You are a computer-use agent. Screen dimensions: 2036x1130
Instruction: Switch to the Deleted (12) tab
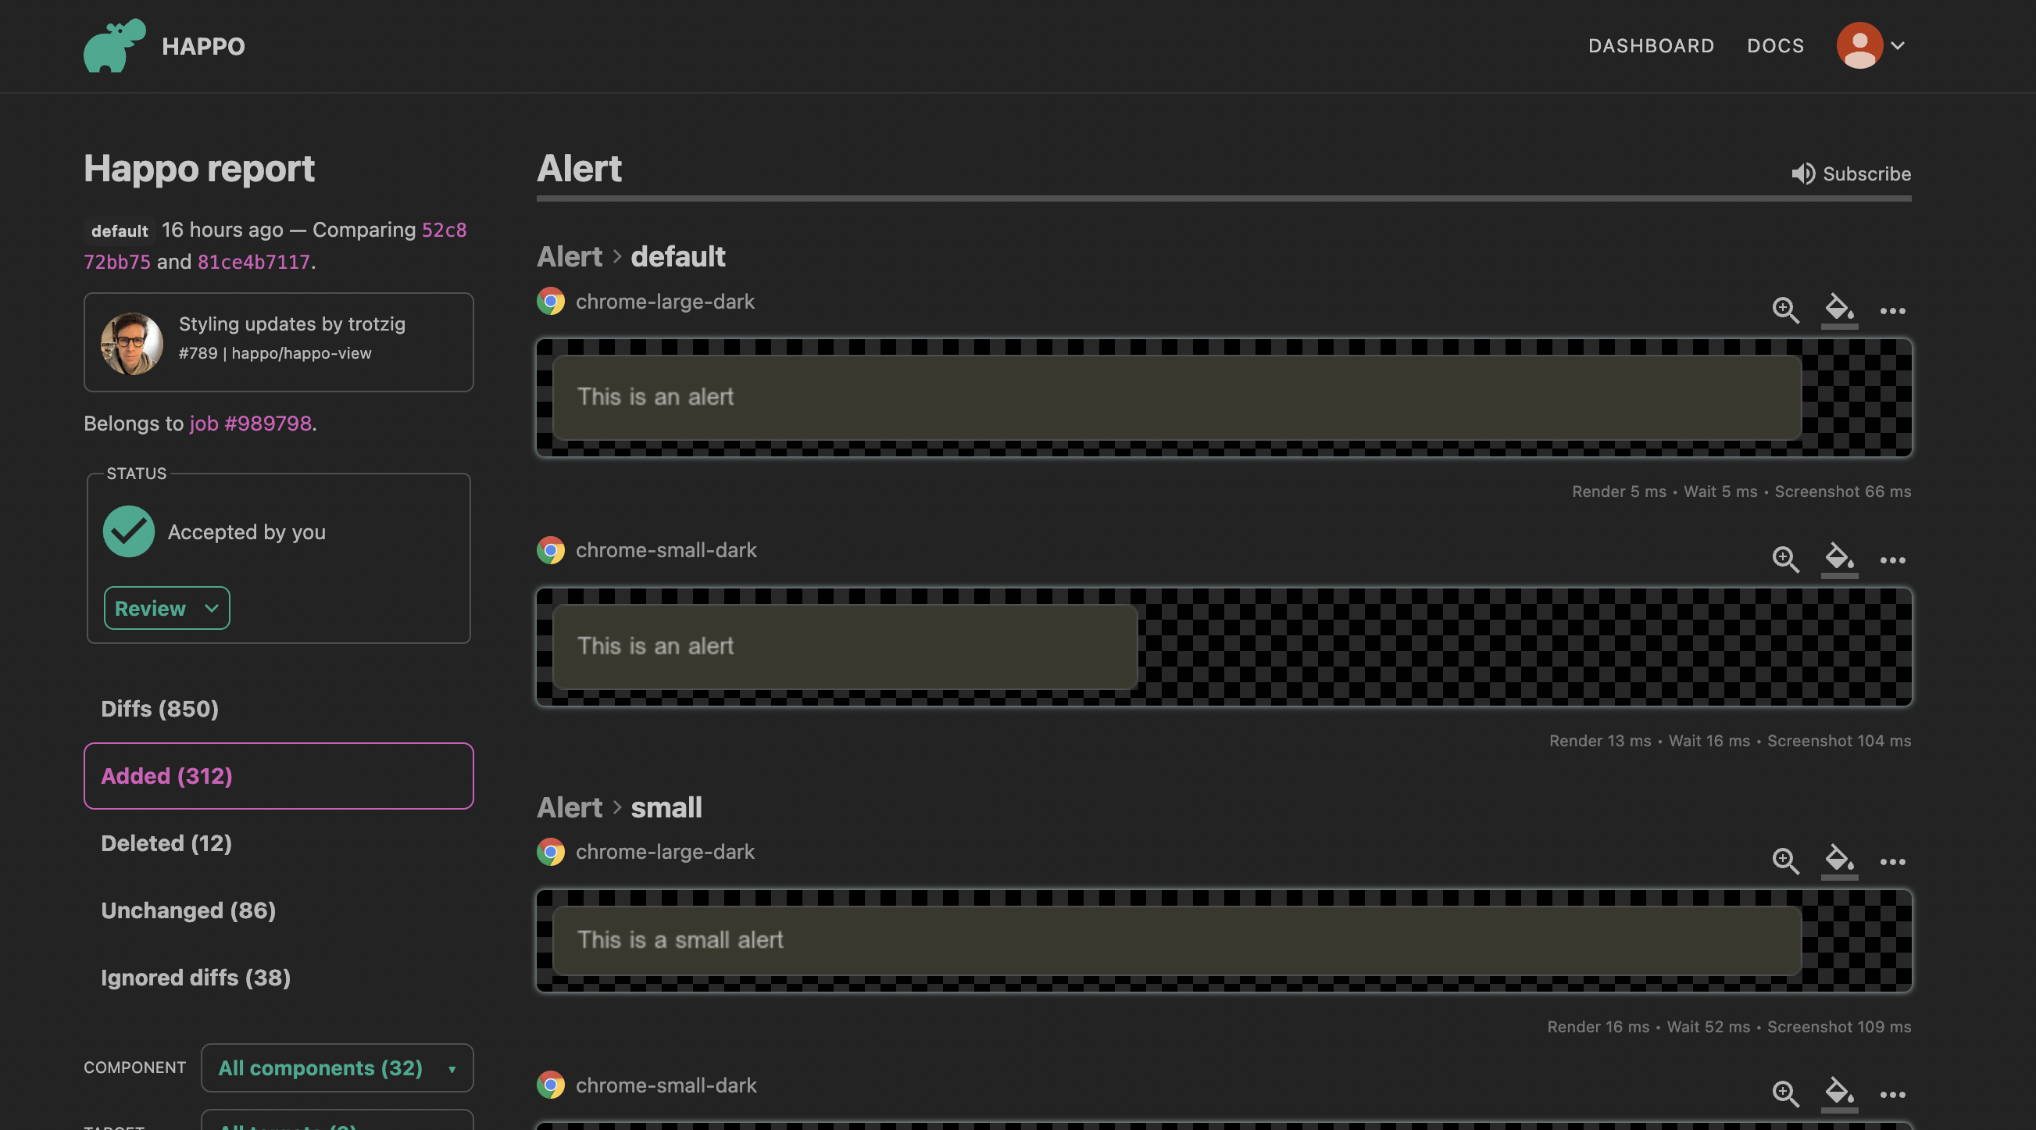166,843
